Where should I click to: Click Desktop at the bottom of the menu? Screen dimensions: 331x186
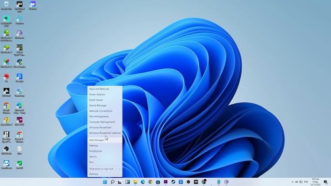point(104,174)
